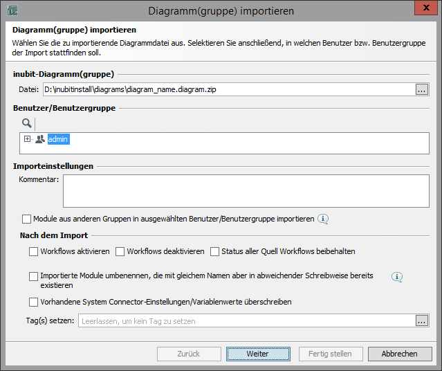Check Status aller Quell Workflows beibehalten
The width and height of the screenshot is (442, 371).
click(x=214, y=251)
